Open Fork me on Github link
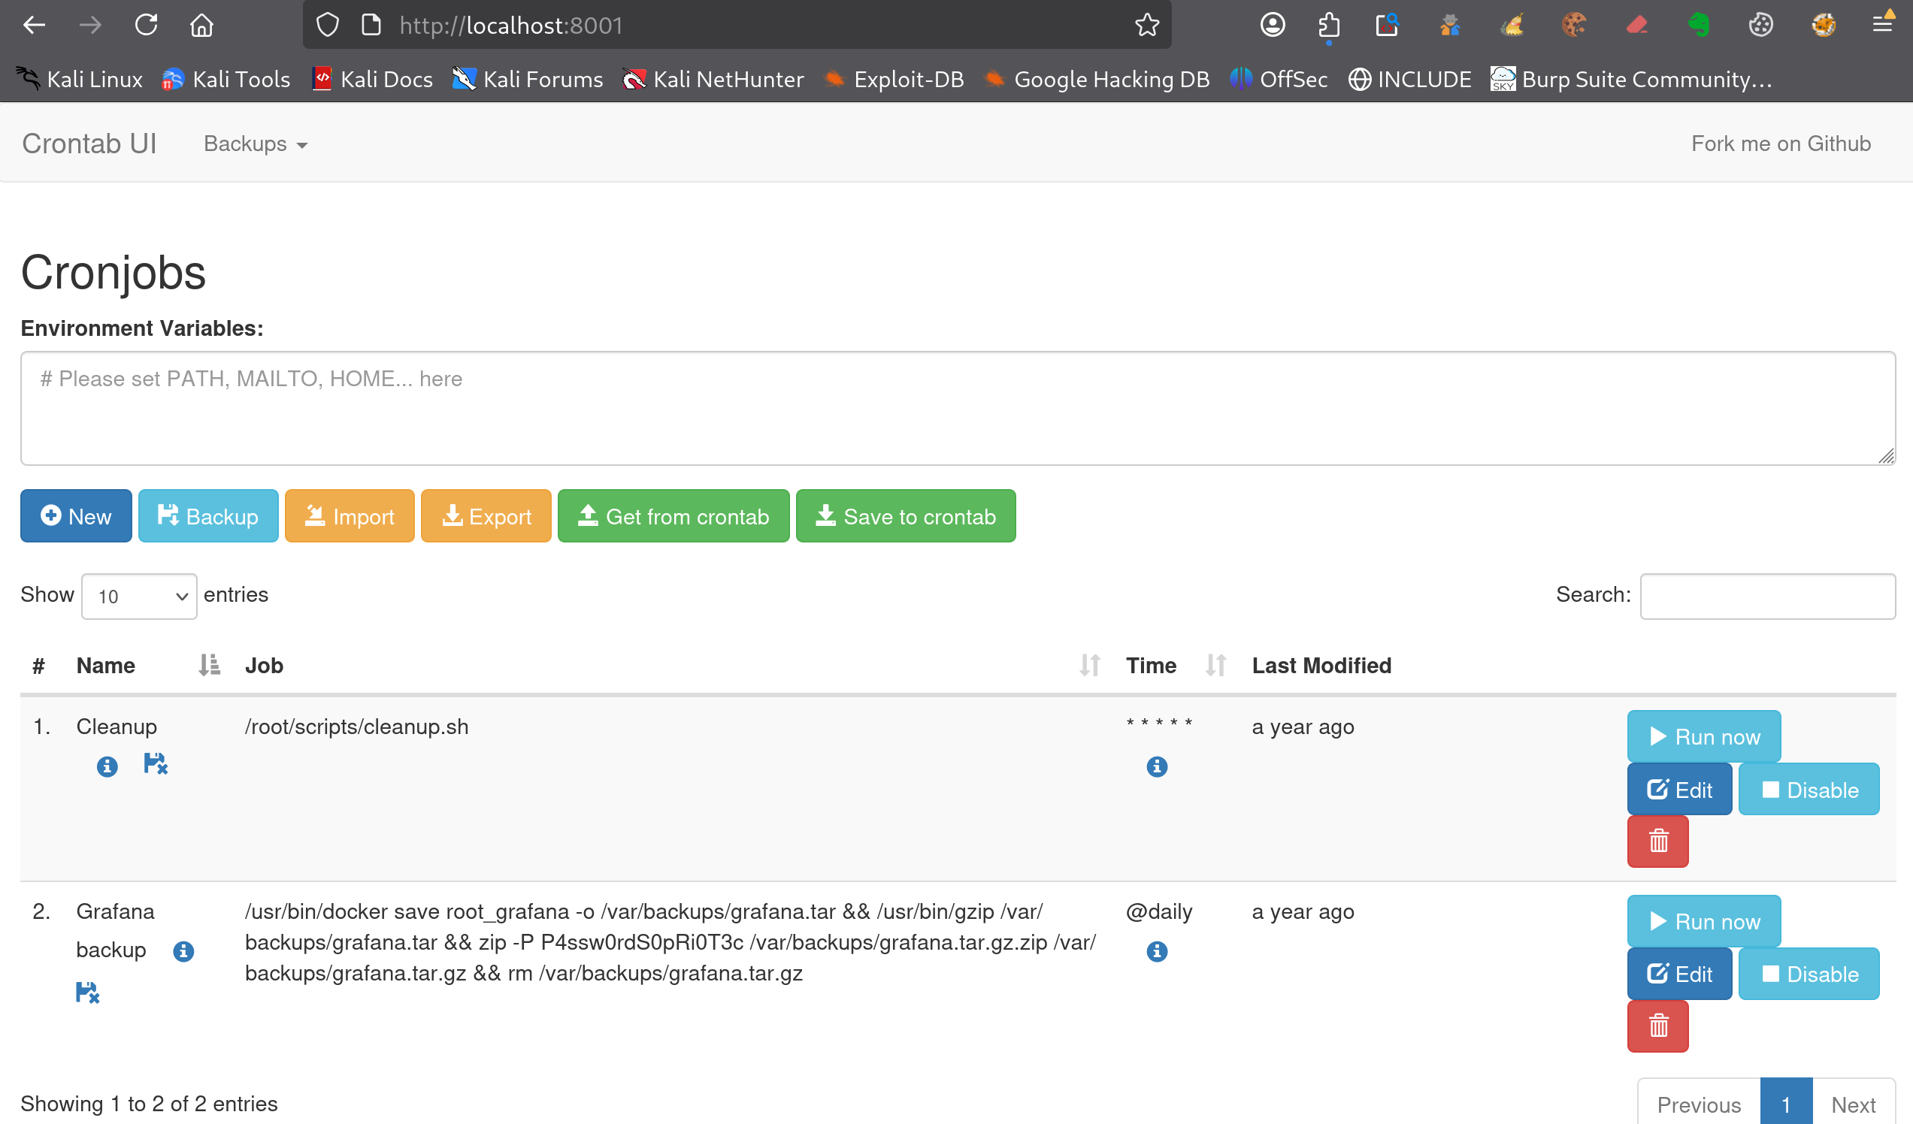The image size is (1913, 1124). pos(1781,144)
